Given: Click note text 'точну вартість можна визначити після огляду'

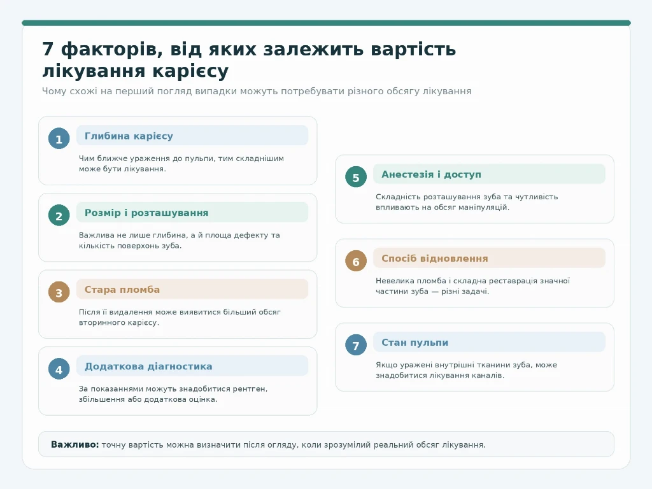Looking at the screenshot, I should 294,444.
